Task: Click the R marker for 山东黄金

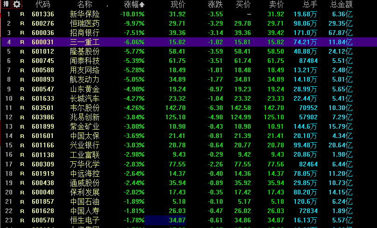Action: tap(22, 90)
